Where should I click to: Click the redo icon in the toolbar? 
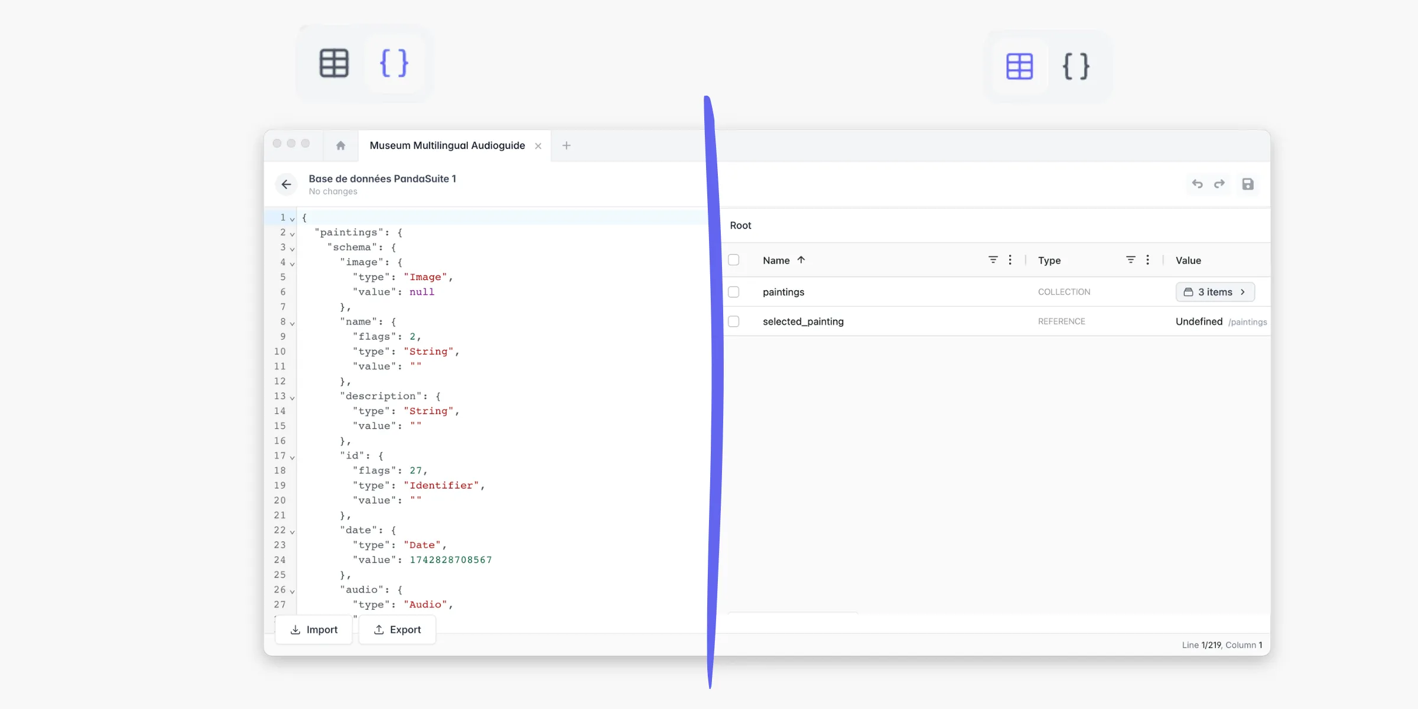coord(1219,184)
